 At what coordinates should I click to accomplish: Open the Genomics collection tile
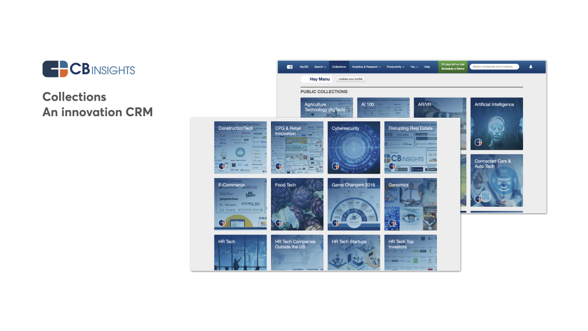[x=411, y=204]
